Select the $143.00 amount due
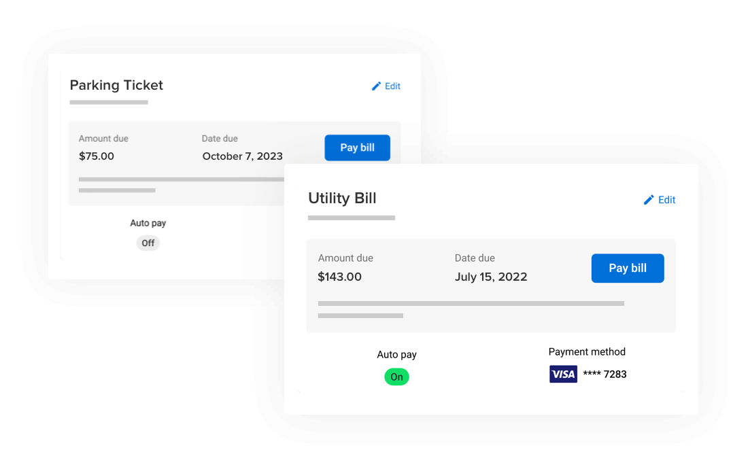The image size is (748, 469). (340, 277)
